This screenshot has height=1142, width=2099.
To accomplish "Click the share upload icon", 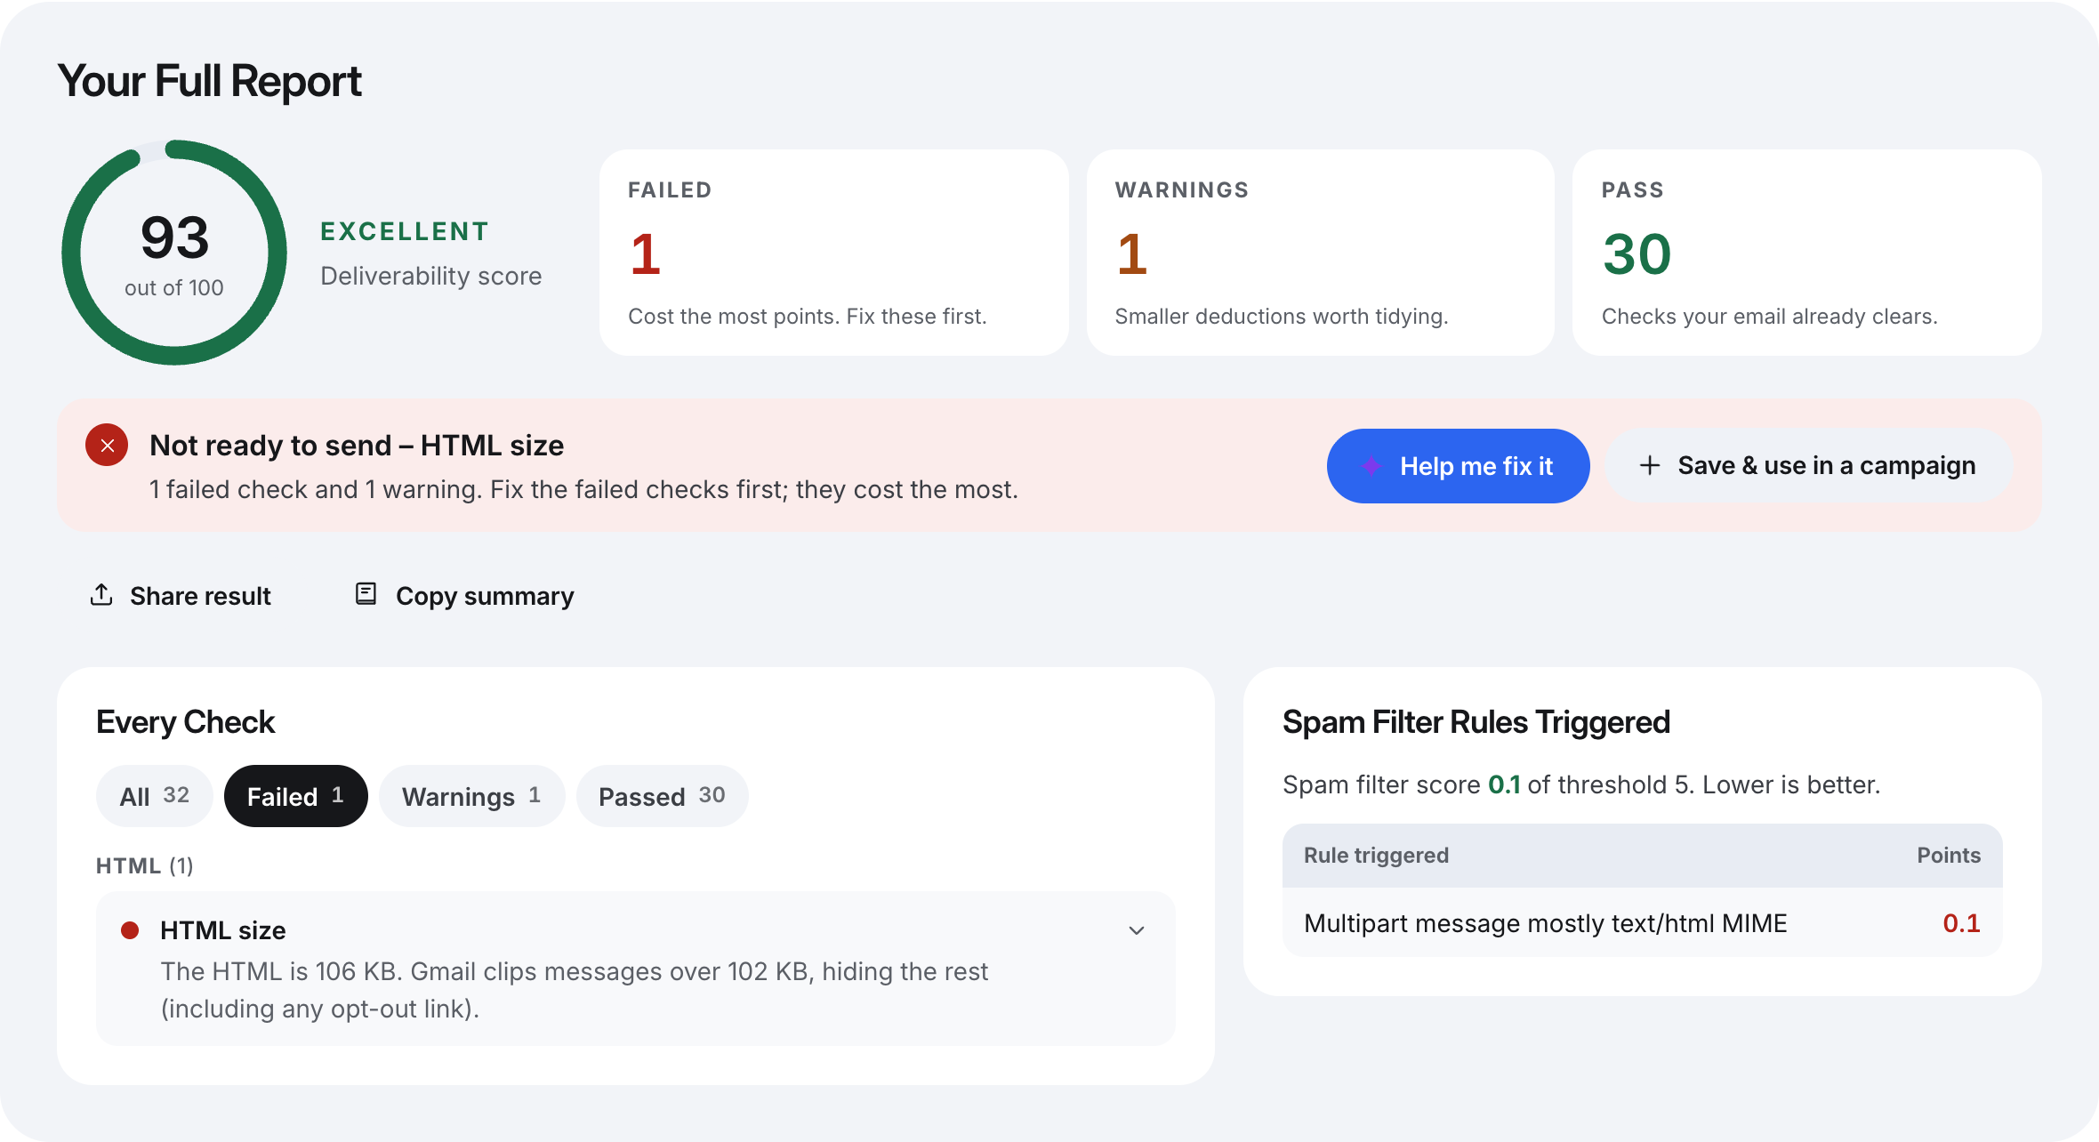I will coord(101,594).
